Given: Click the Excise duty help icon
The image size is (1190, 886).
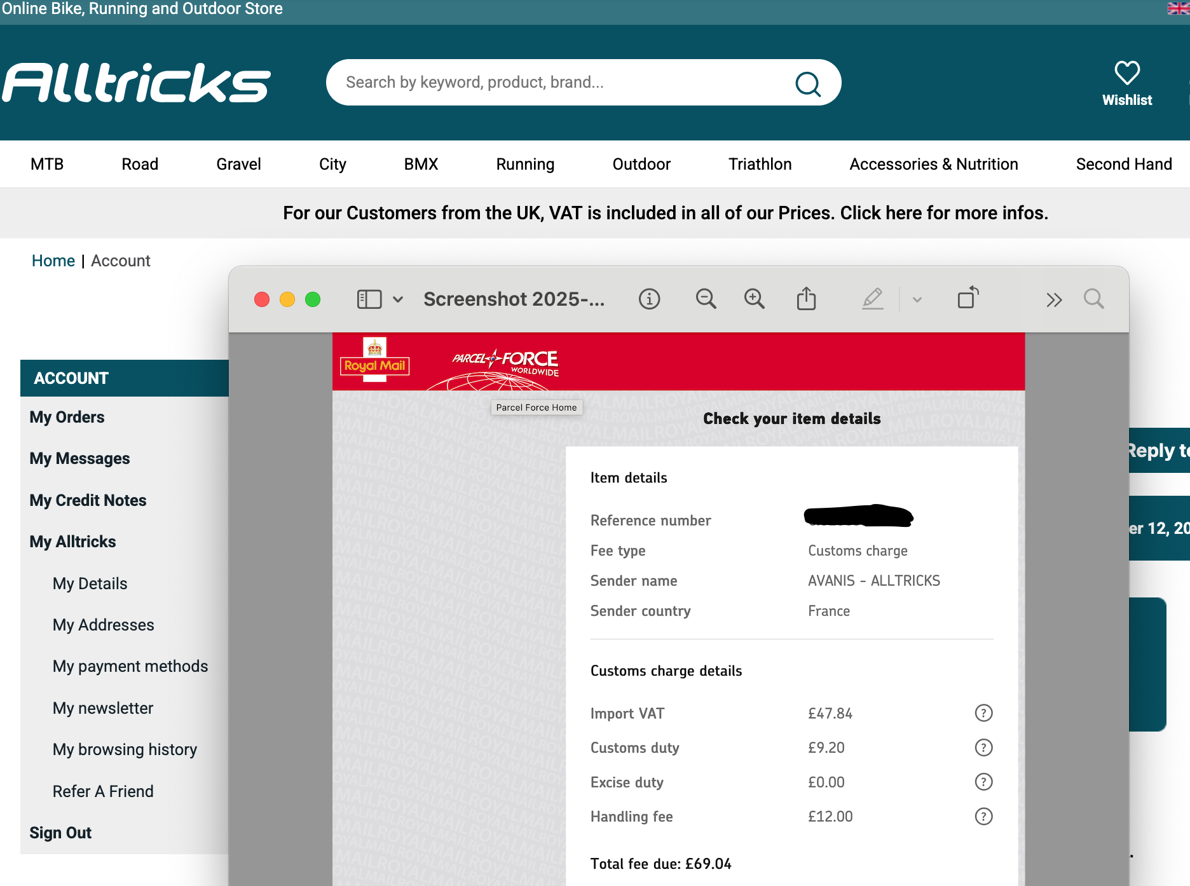Looking at the screenshot, I should pos(983,782).
